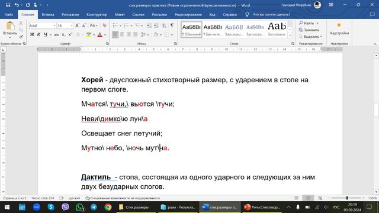Decrease paragraph indent
The width and height of the screenshot is (379, 213).
coord(149,25)
